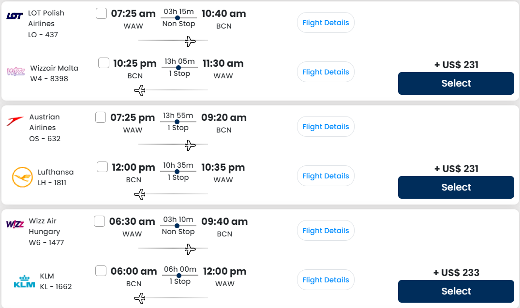The height and width of the screenshot is (308, 520).
Task: Tick the checkbox for the 10:25 pm BCN flight
Action: tap(104, 63)
